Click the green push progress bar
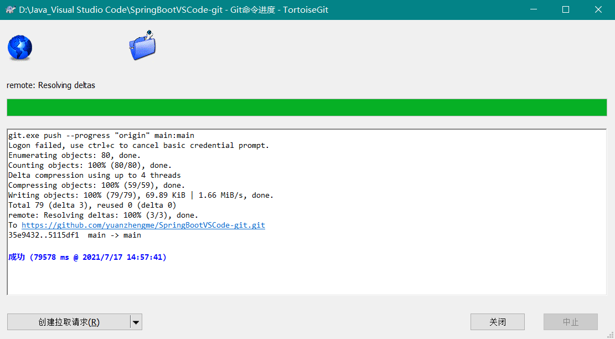615x339 pixels. tap(307, 107)
